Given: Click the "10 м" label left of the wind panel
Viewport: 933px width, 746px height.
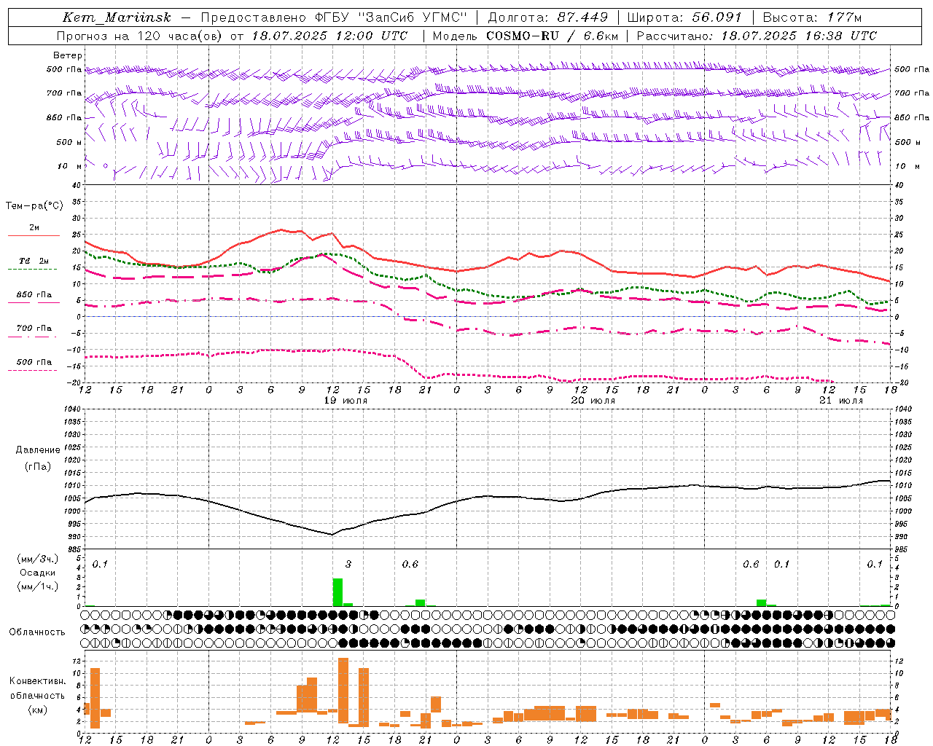Looking at the screenshot, I should coord(70,166).
